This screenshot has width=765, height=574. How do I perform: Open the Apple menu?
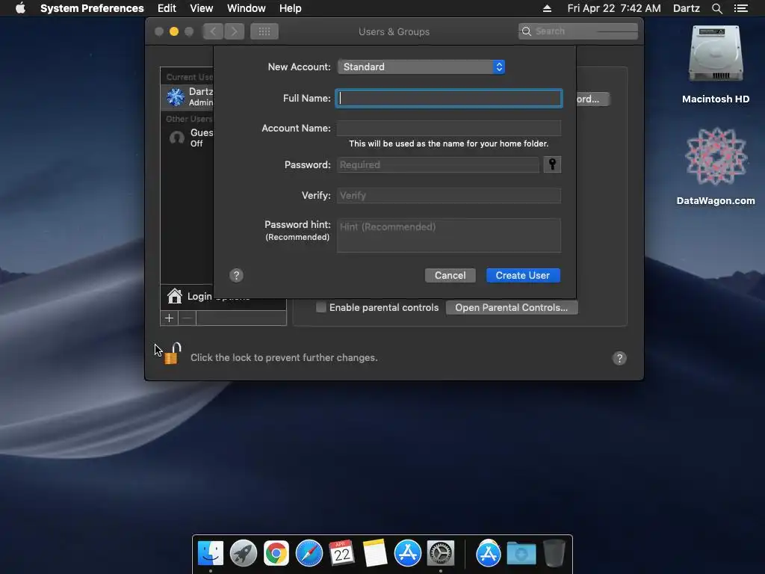(20, 7)
